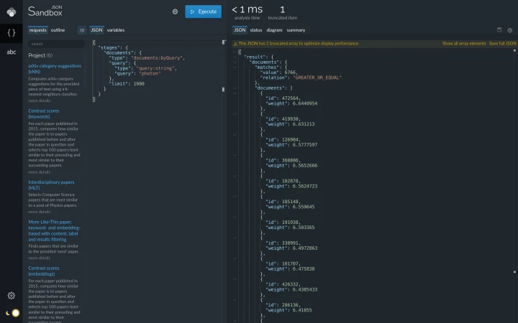Click the "documents:byQuery" type value
This screenshot has width=518, height=323.
click(158, 58)
